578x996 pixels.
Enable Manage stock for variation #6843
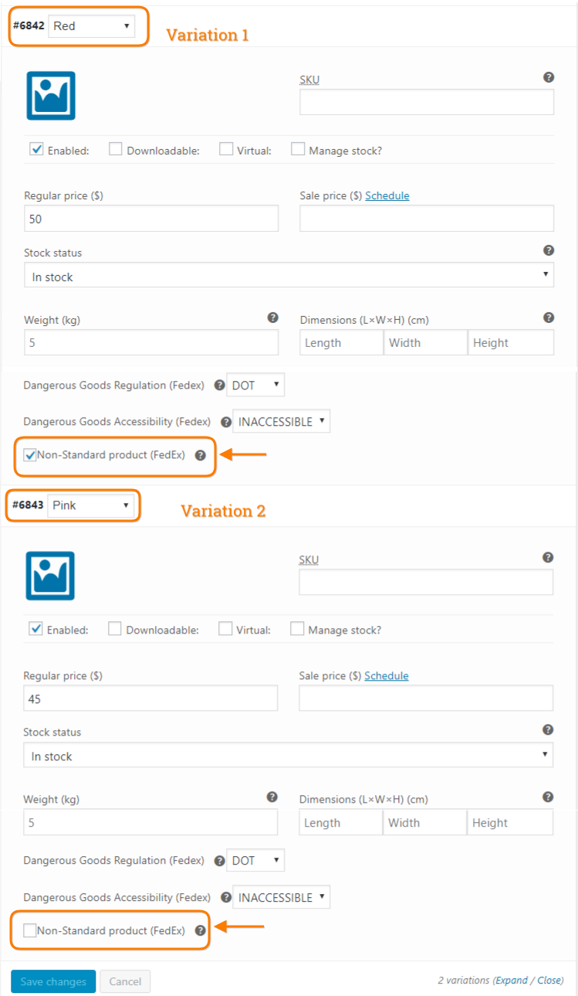pos(297,629)
